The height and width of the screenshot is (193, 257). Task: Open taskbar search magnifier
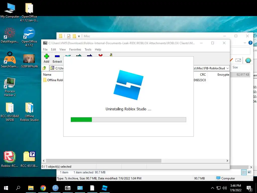pyautogui.click(x=18, y=188)
